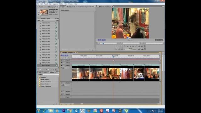The height and width of the screenshot is (113, 201).
Task: Select the Timeline Sequence 01 tab
Action: click(68, 52)
